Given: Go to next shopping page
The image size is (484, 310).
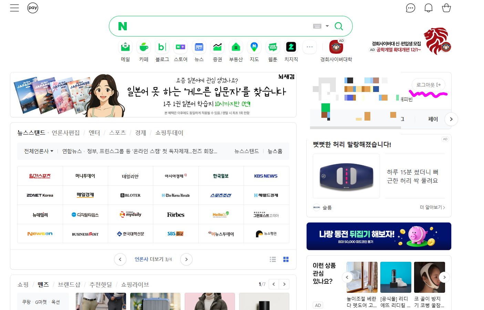Looking at the screenshot, I should pos(284,284).
